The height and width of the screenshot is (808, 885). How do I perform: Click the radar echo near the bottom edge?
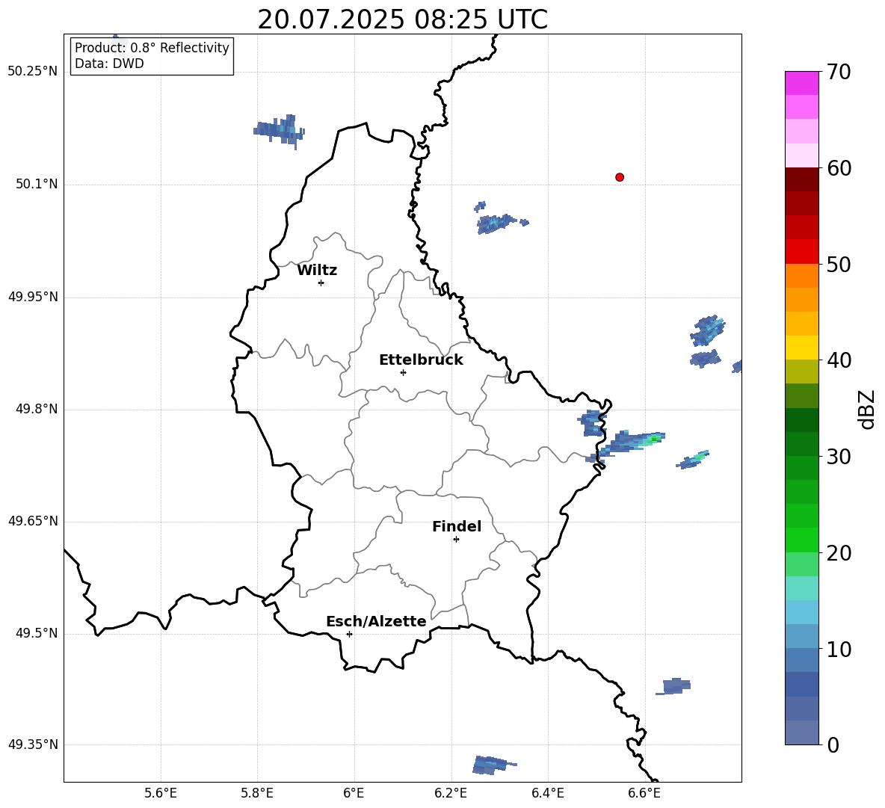pyautogui.click(x=493, y=765)
